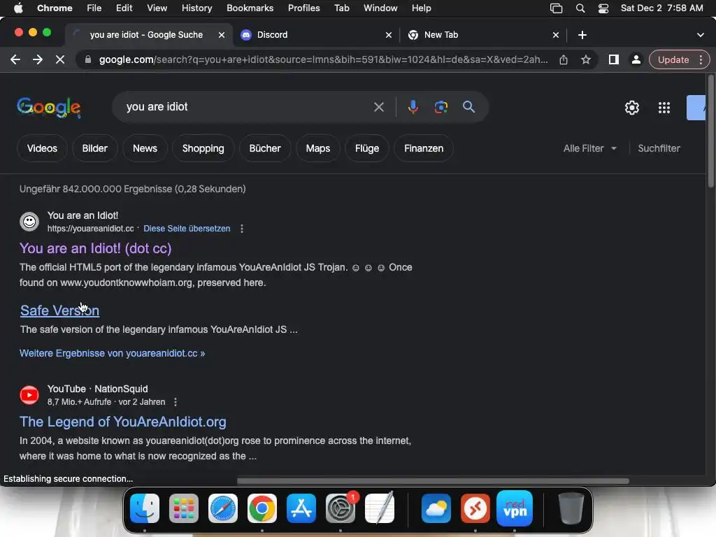716x537 pixels.
Task: Open the Bookmarks menu
Action: pyautogui.click(x=250, y=8)
